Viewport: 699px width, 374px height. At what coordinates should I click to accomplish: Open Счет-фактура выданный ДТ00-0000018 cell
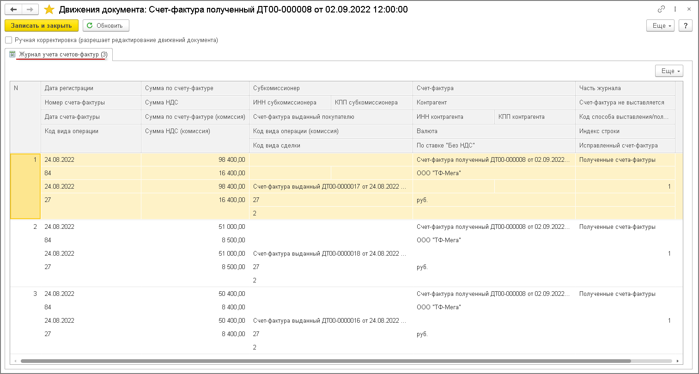point(331,254)
